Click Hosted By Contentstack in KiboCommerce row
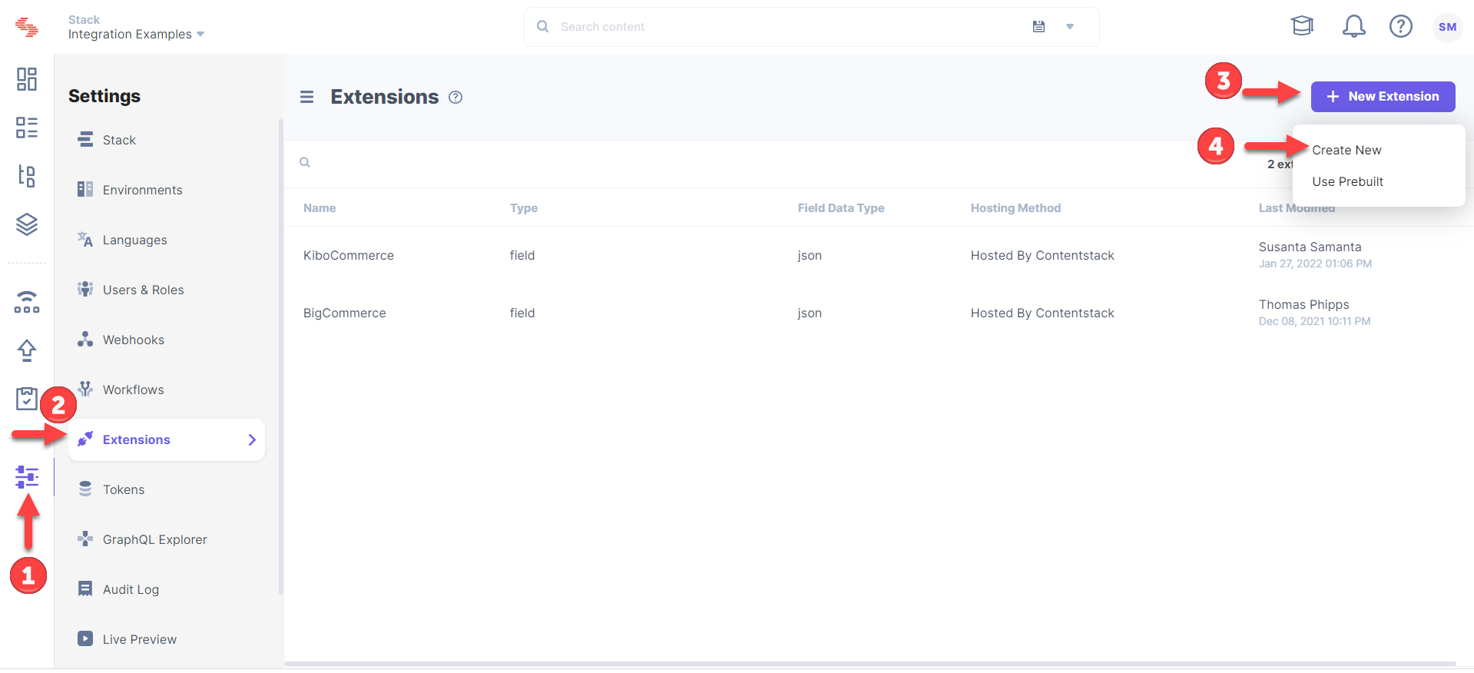 click(1042, 255)
